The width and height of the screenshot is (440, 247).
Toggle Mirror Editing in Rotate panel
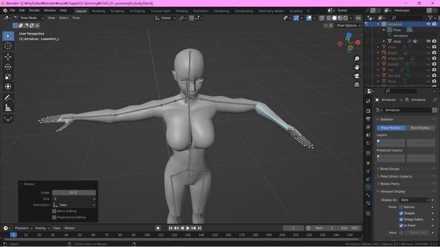tap(54, 211)
